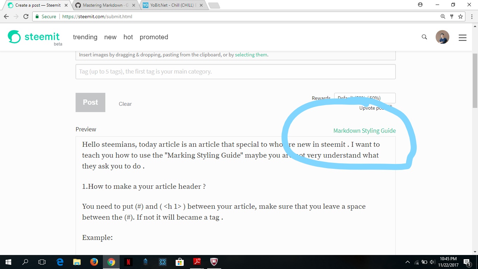Click the tags input field
Image resolution: width=478 pixels, height=269 pixels.
[x=236, y=71]
